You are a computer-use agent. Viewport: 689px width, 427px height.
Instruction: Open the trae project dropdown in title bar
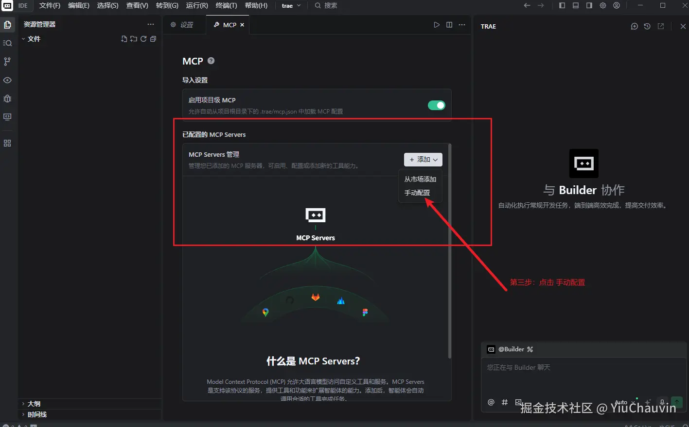[x=291, y=6]
